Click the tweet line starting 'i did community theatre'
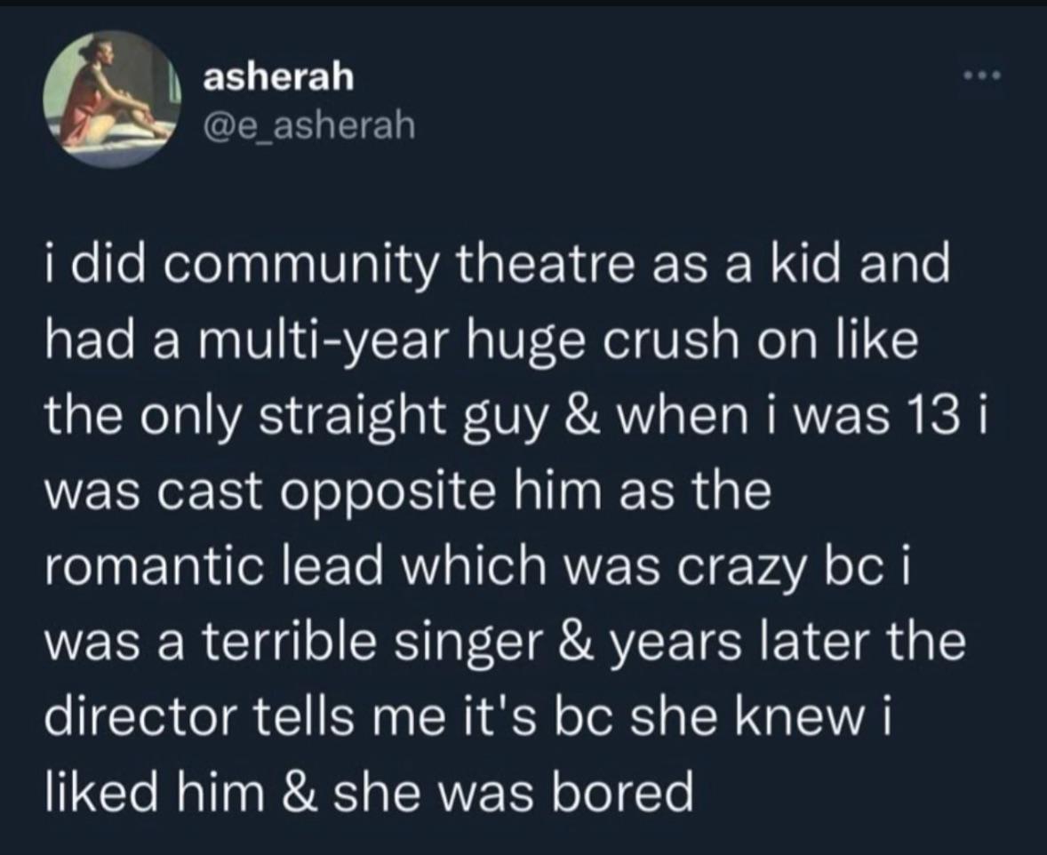This screenshot has width=1047, height=855. click(497, 264)
